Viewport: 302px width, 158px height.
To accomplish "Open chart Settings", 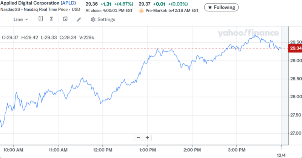I will tap(103, 19).
